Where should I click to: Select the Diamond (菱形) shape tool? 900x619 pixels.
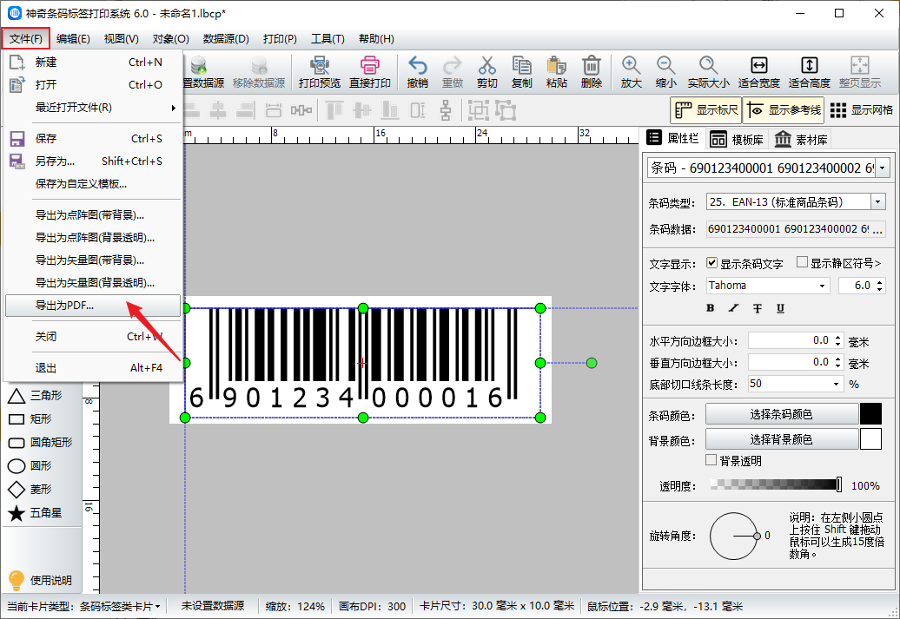(30, 490)
